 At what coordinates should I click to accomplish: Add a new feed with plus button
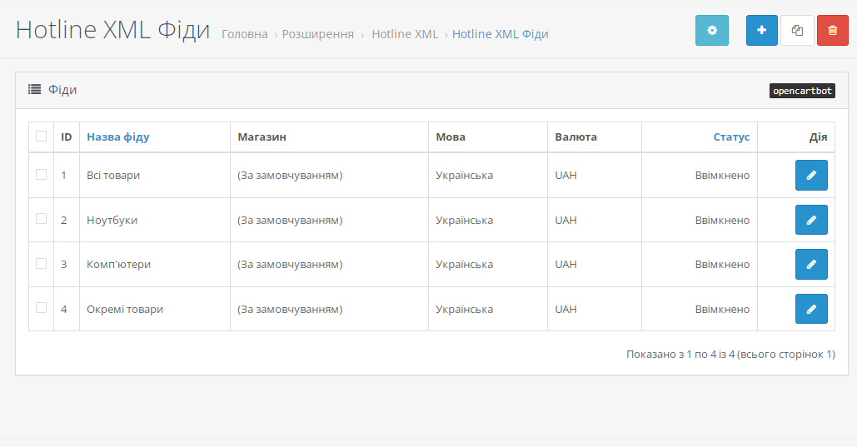[x=762, y=30]
